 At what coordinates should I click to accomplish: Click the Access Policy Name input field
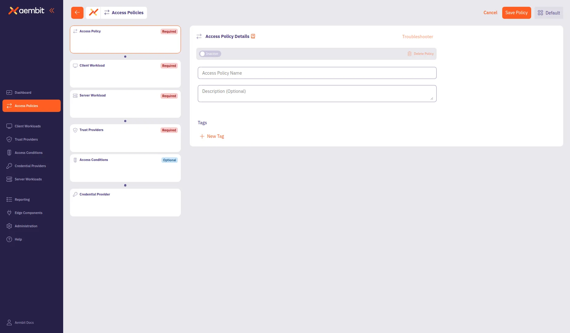point(317,73)
